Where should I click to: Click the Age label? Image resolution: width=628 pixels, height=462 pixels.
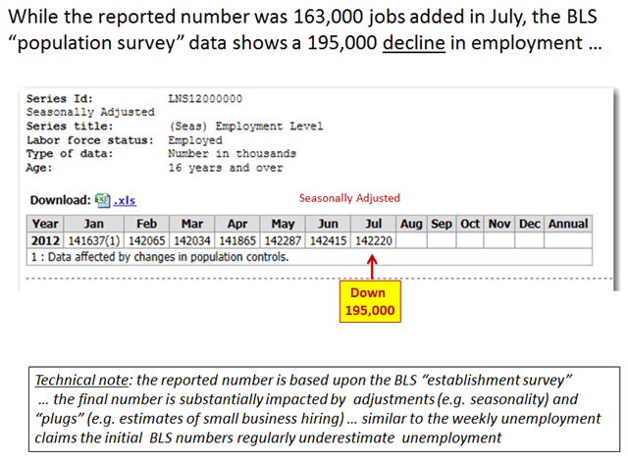(39, 168)
